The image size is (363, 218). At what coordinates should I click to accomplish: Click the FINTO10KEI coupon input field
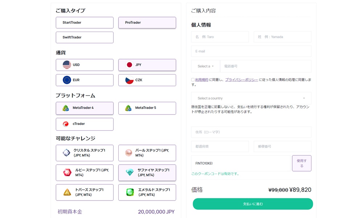[x=240, y=163]
